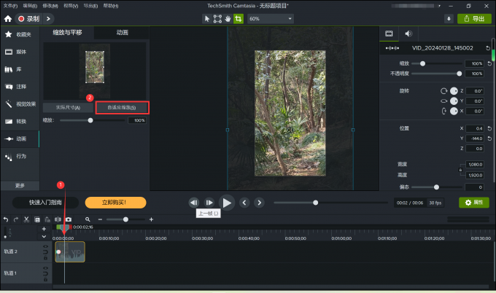Open the View menu
The width and height of the screenshot is (496, 293).
click(x=71, y=6)
